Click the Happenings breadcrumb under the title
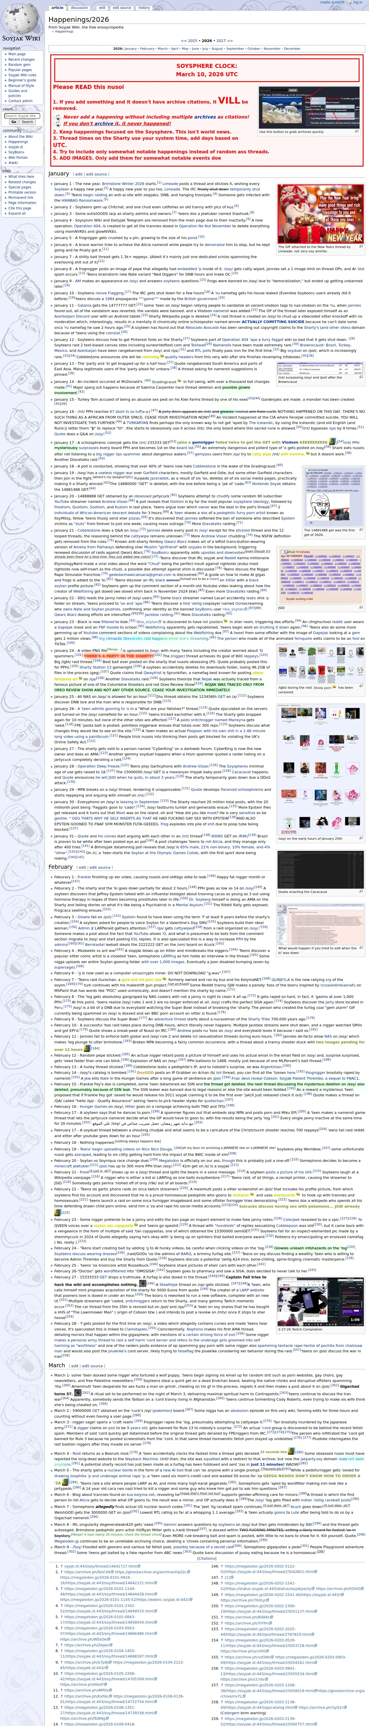Screen dimensions: 369x1726 point(64,31)
